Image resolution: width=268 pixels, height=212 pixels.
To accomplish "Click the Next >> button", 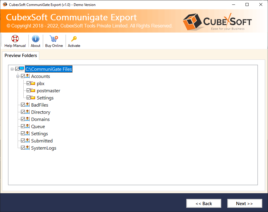I will click(x=245, y=203).
